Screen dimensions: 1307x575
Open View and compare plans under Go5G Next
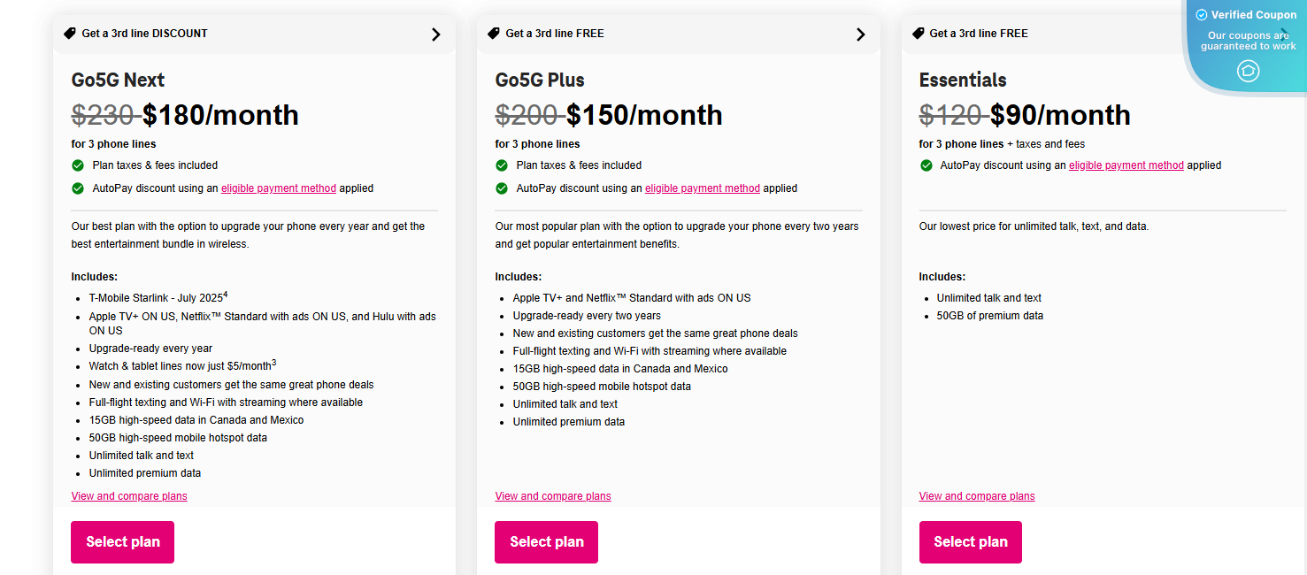[x=128, y=495]
